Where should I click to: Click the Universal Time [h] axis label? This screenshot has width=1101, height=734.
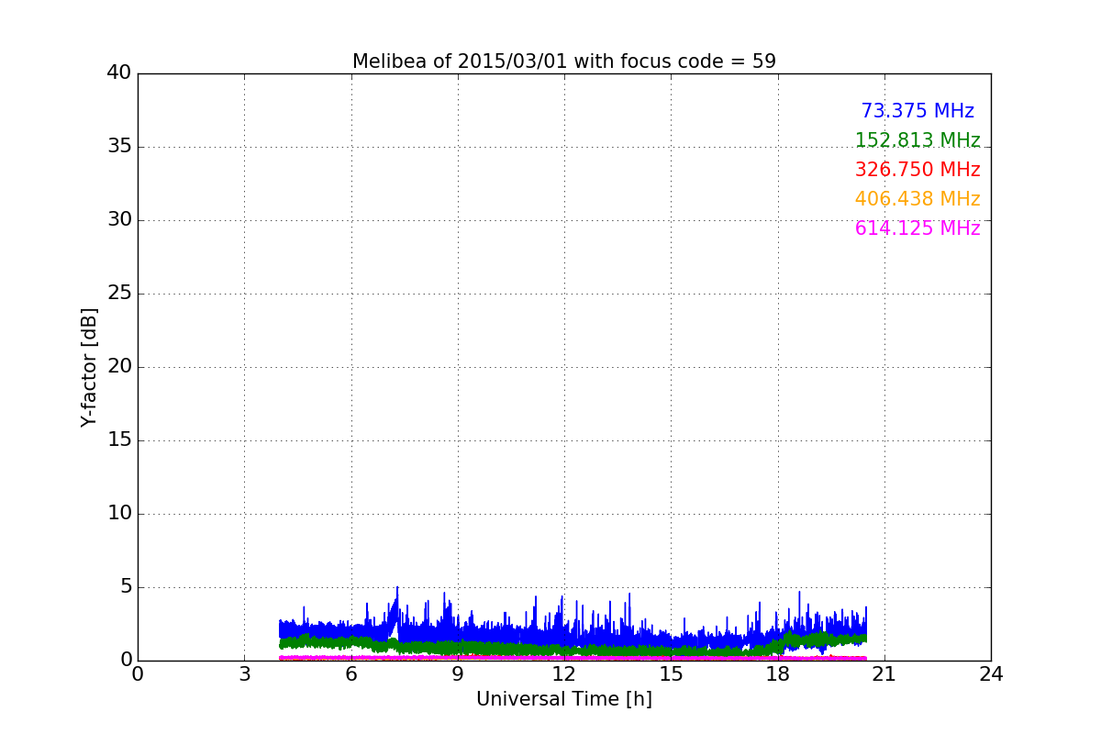tap(564, 699)
